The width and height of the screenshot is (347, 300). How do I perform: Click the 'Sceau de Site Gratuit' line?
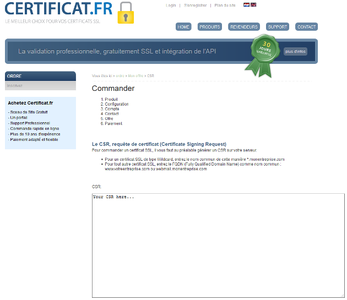pyautogui.click(x=28, y=112)
